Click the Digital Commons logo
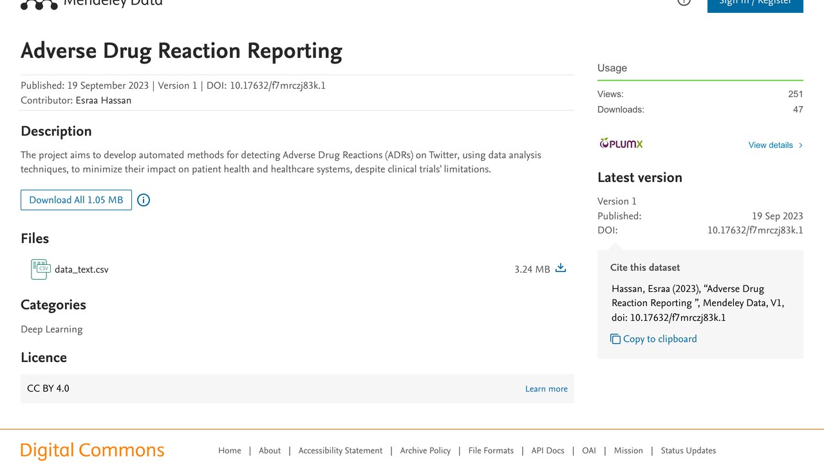This screenshot has width=824, height=463. click(x=93, y=451)
